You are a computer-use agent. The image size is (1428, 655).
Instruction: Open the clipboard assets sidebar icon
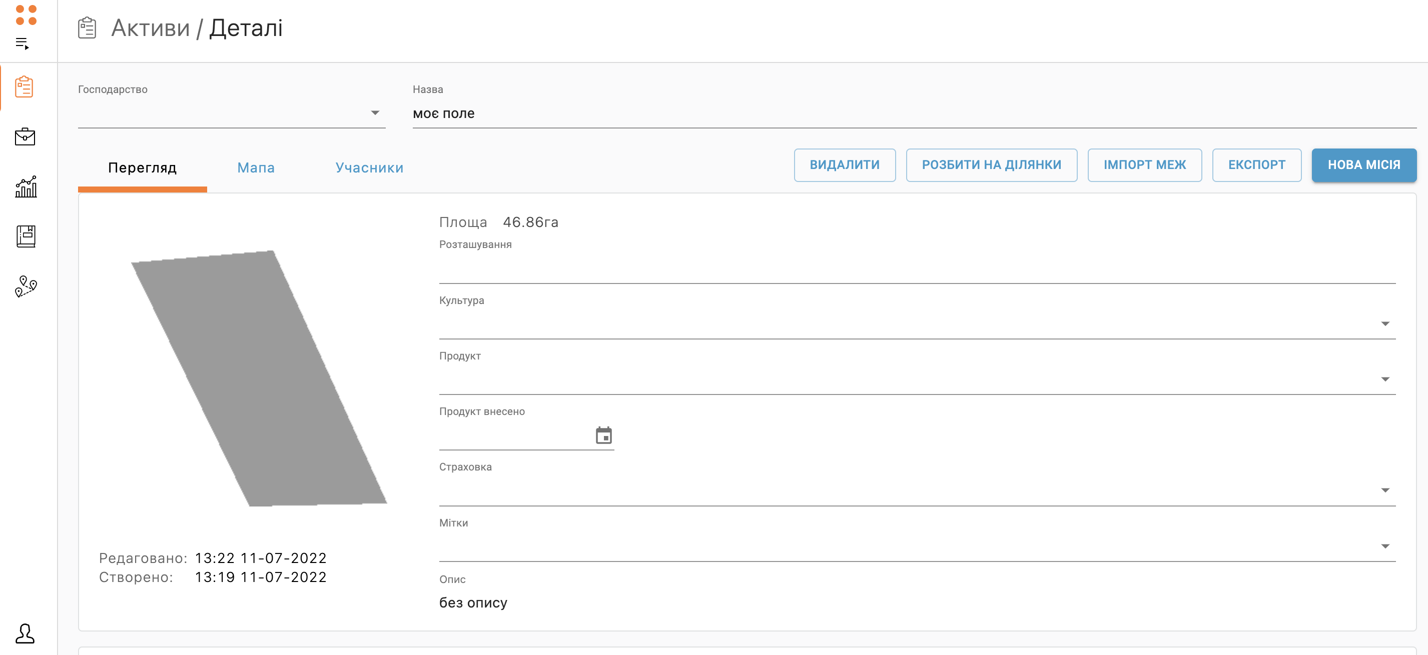pos(25,87)
